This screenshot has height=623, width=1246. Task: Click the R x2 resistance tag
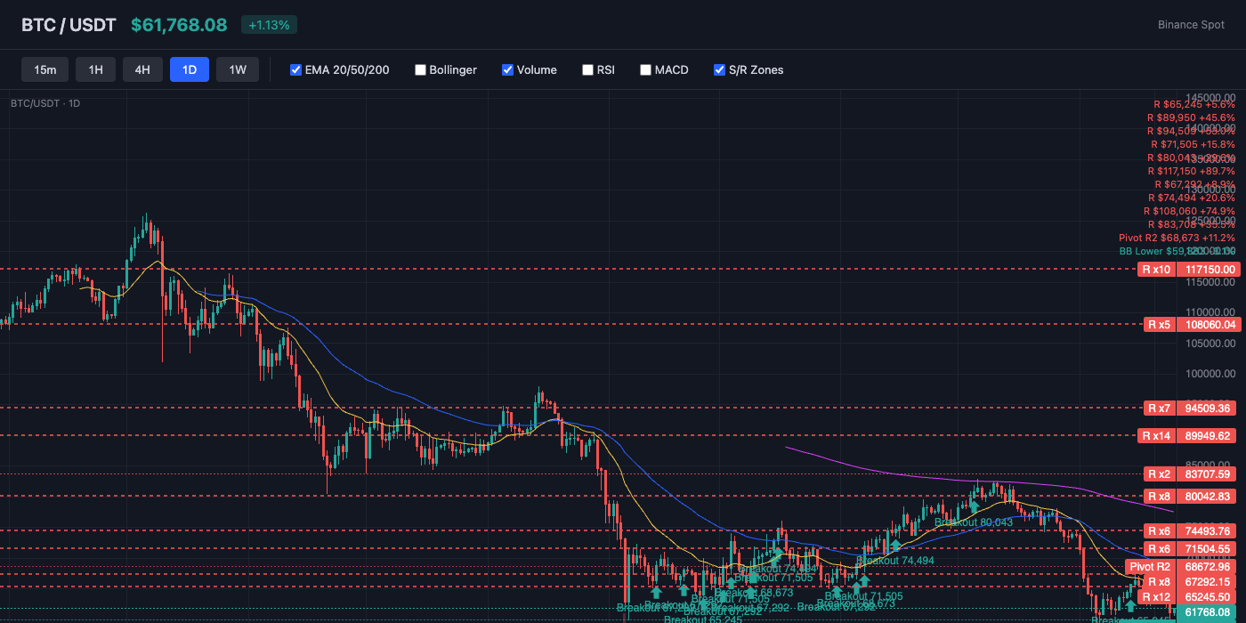(1159, 474)
